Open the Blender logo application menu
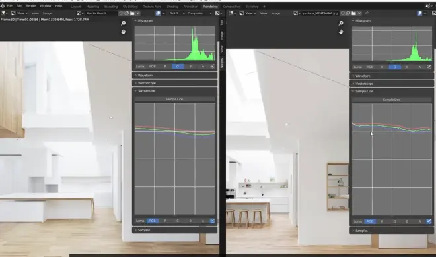The image size is (436, 257). coord(3,6)
